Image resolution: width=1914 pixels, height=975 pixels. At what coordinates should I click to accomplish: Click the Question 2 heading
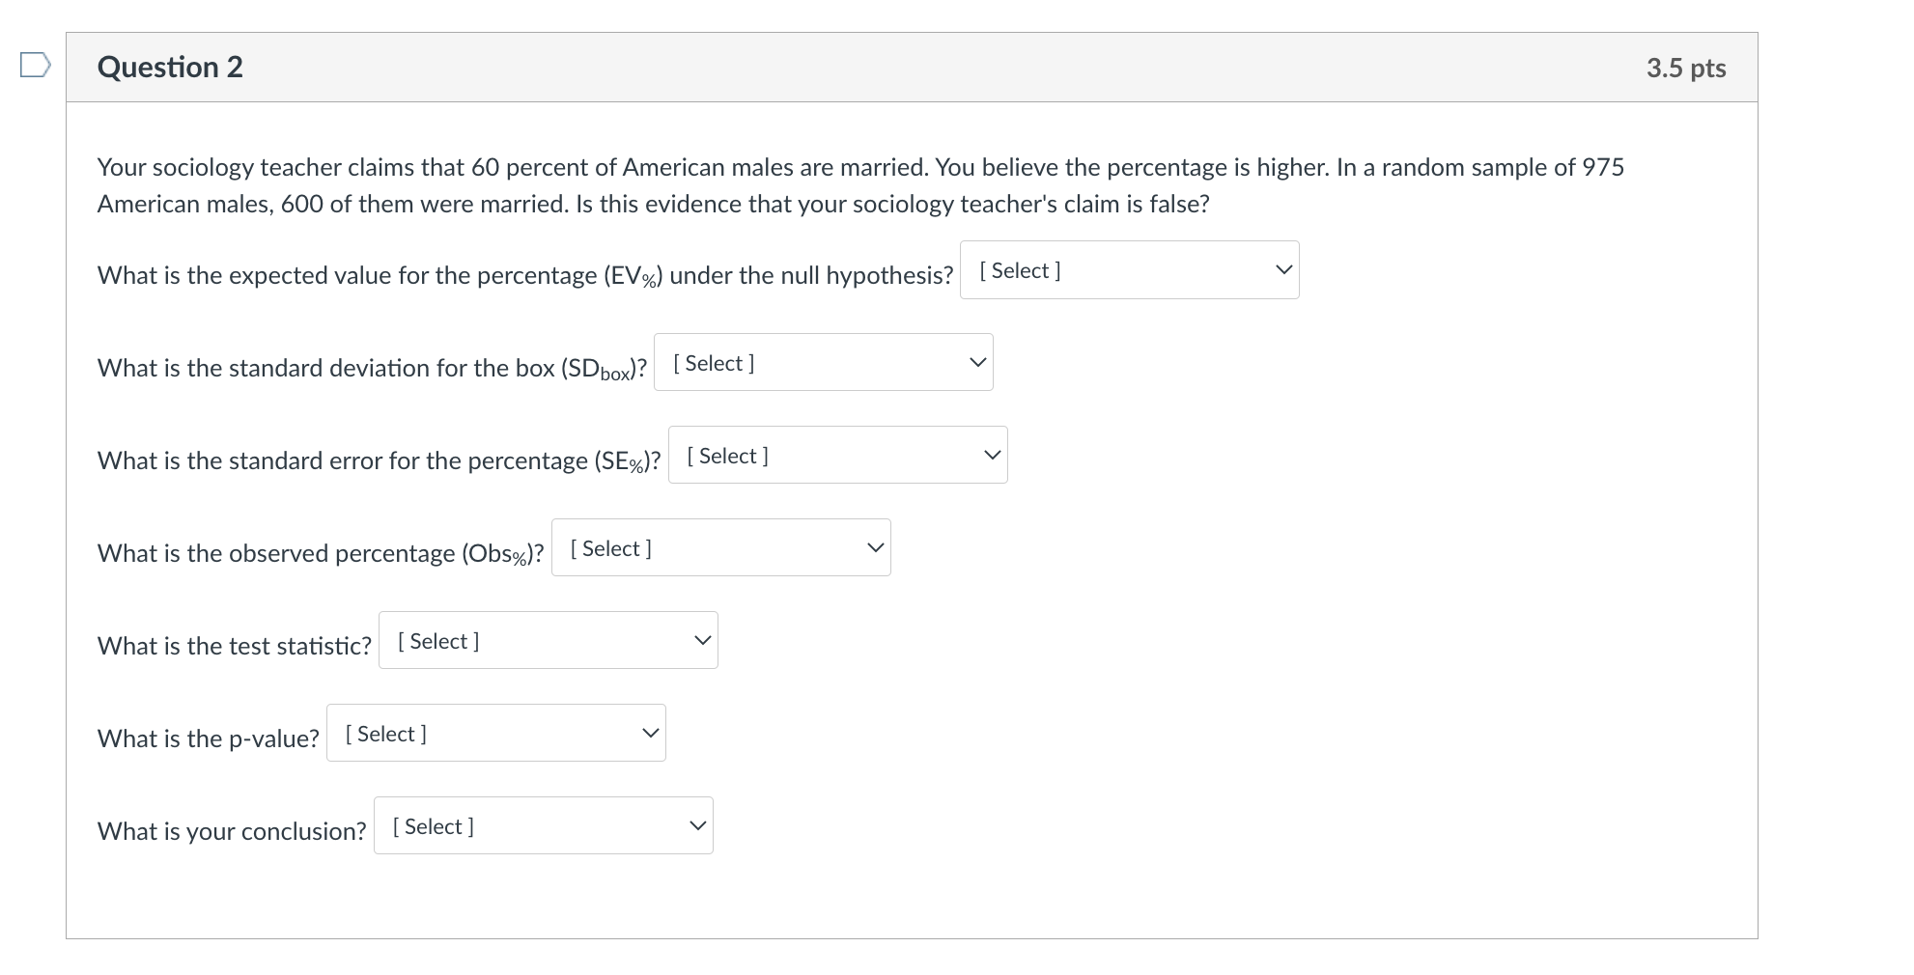[170, 68]
